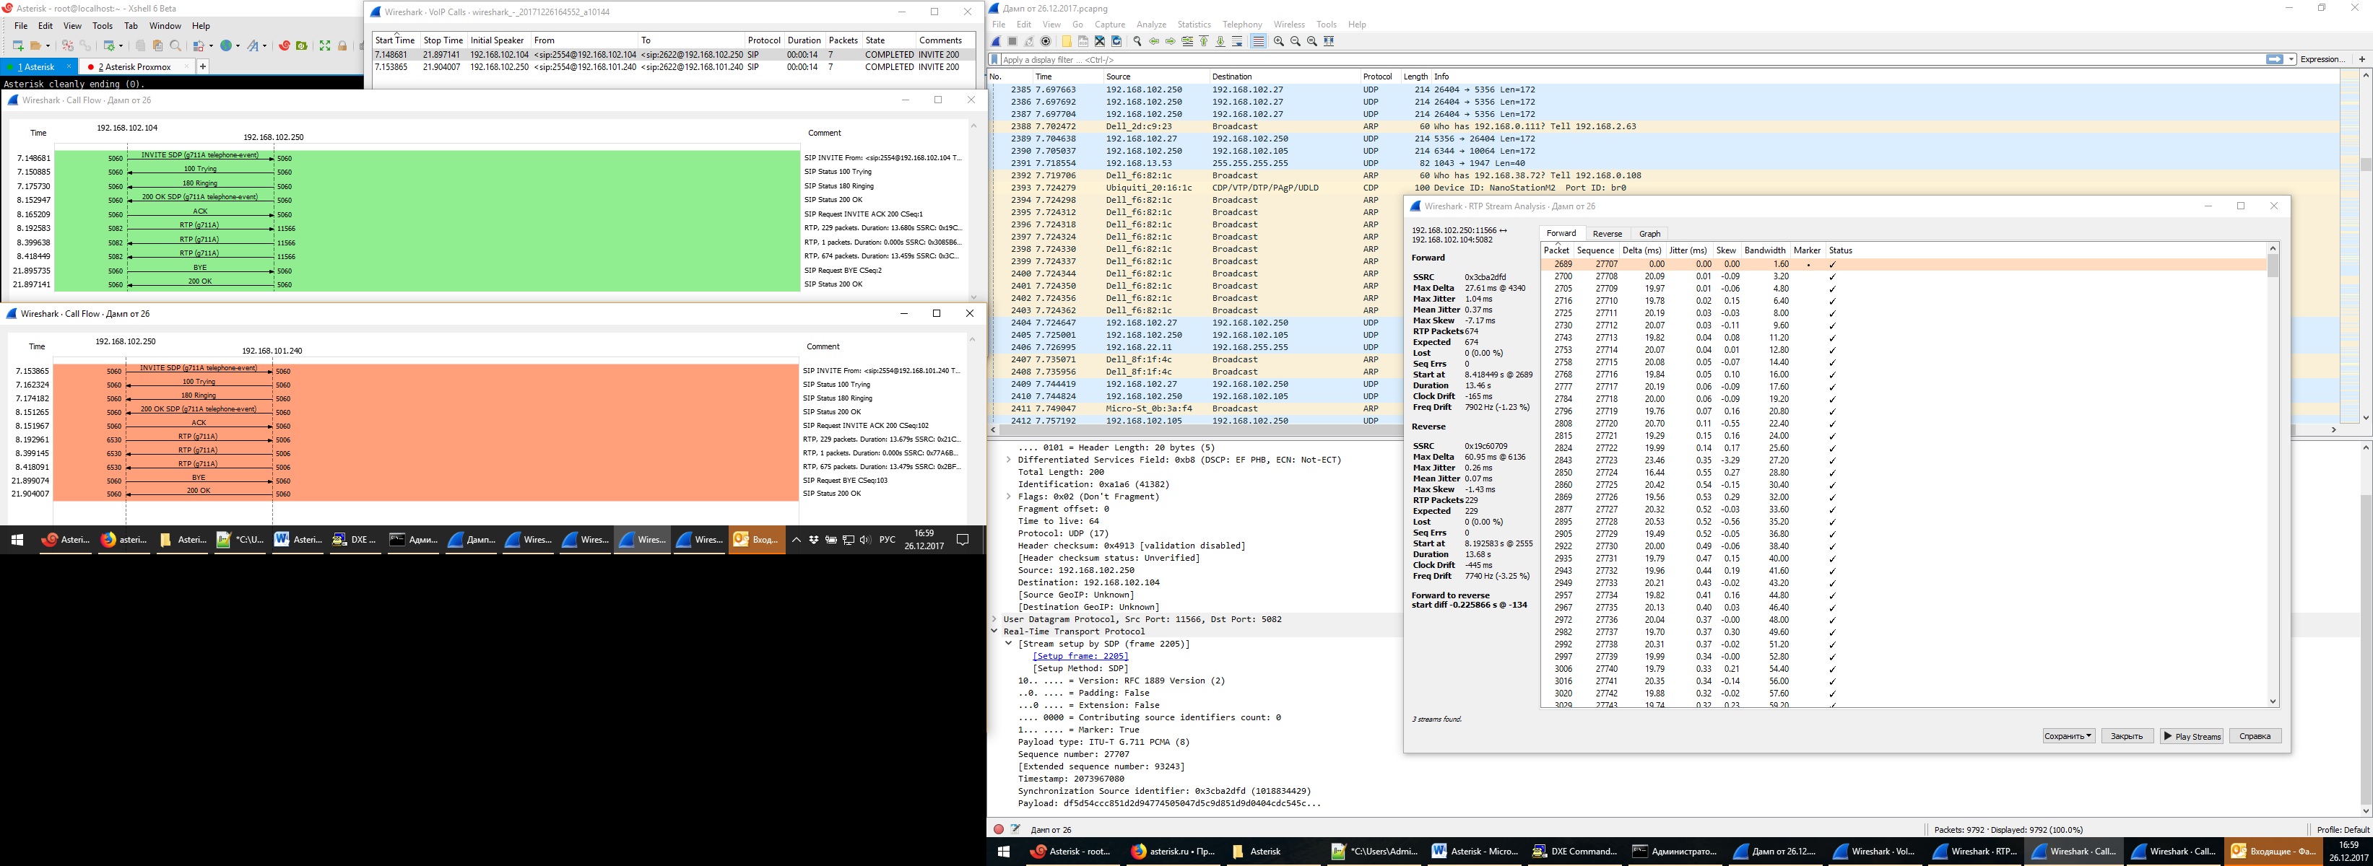
Task: Toggle packet list colorize button
Action: click(x=1258, y=41)
